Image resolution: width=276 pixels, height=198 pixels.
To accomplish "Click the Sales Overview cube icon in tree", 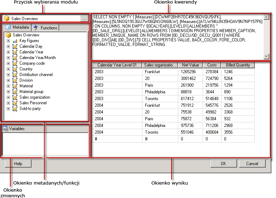I will point(8,35).
